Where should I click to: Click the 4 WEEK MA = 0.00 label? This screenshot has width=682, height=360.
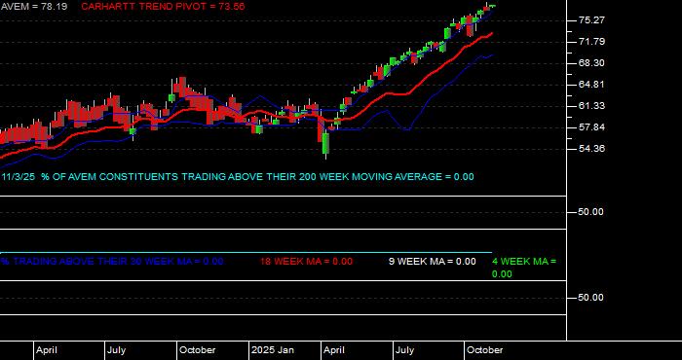tap(524, 268)
